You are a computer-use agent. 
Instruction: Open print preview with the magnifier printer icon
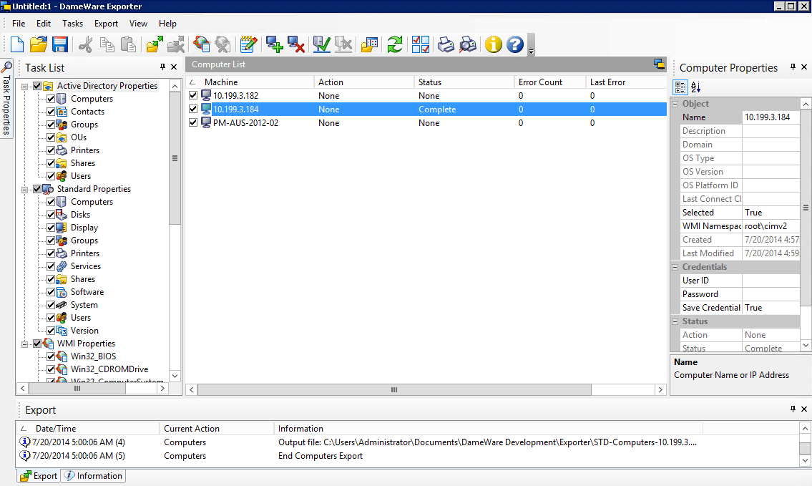click(x=468, y=44)
